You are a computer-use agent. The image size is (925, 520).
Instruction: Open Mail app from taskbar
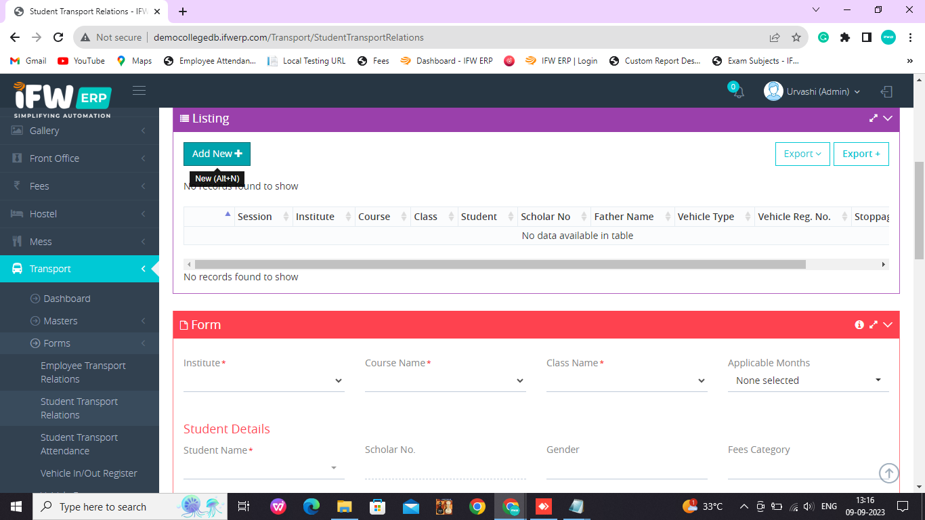tap(411, 506)
